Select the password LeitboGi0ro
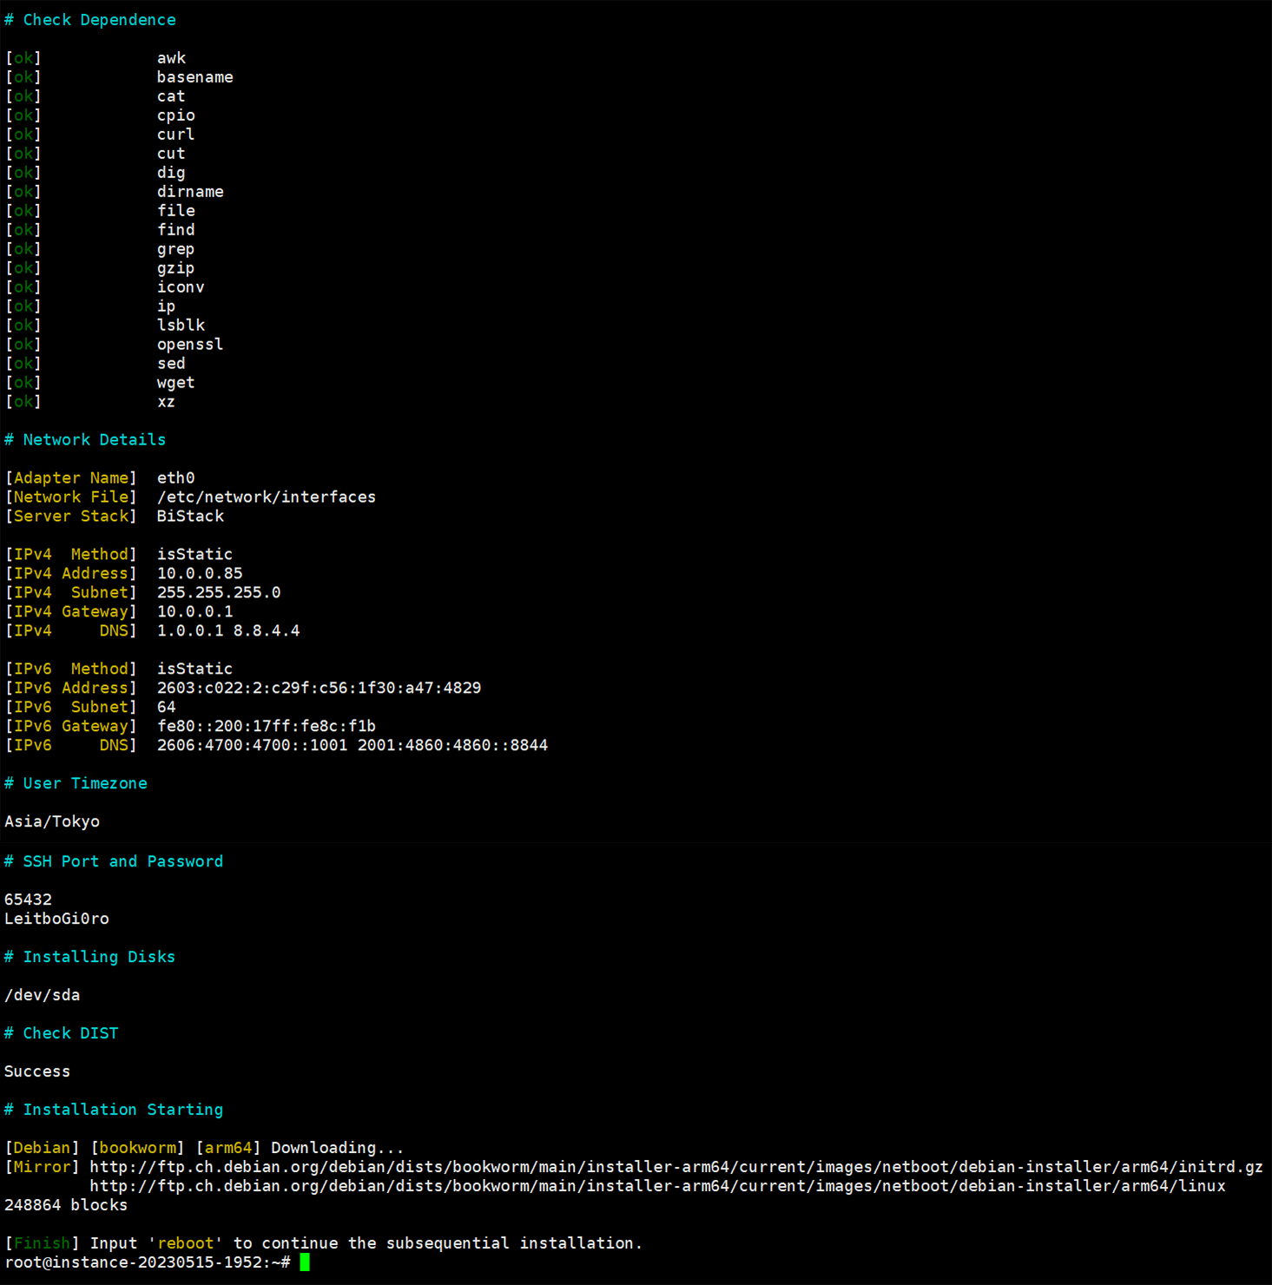 pyautogui.click(x=56, y=918)
